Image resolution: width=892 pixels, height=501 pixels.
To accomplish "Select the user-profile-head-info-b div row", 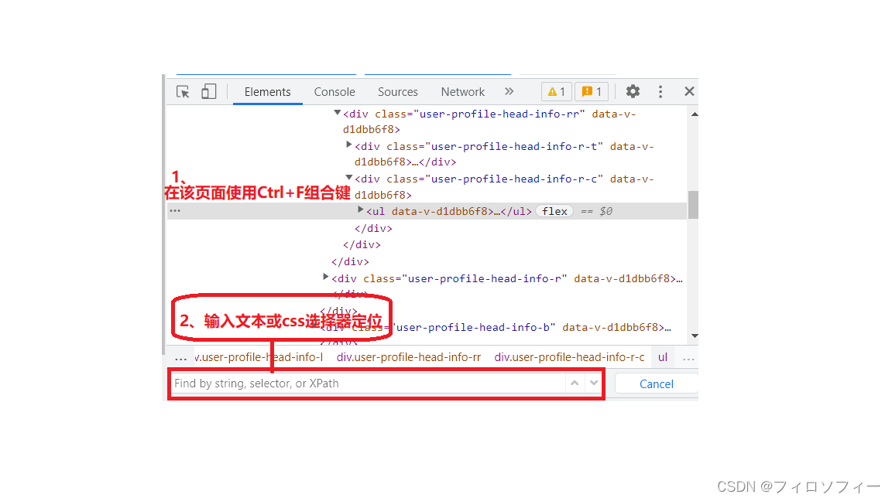I will 495,328.
